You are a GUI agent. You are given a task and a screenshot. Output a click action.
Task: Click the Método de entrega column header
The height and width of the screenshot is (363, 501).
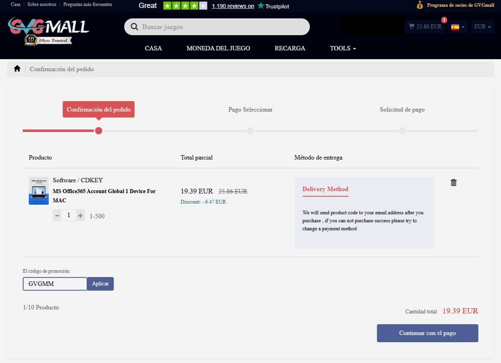[x=318, y=158]
